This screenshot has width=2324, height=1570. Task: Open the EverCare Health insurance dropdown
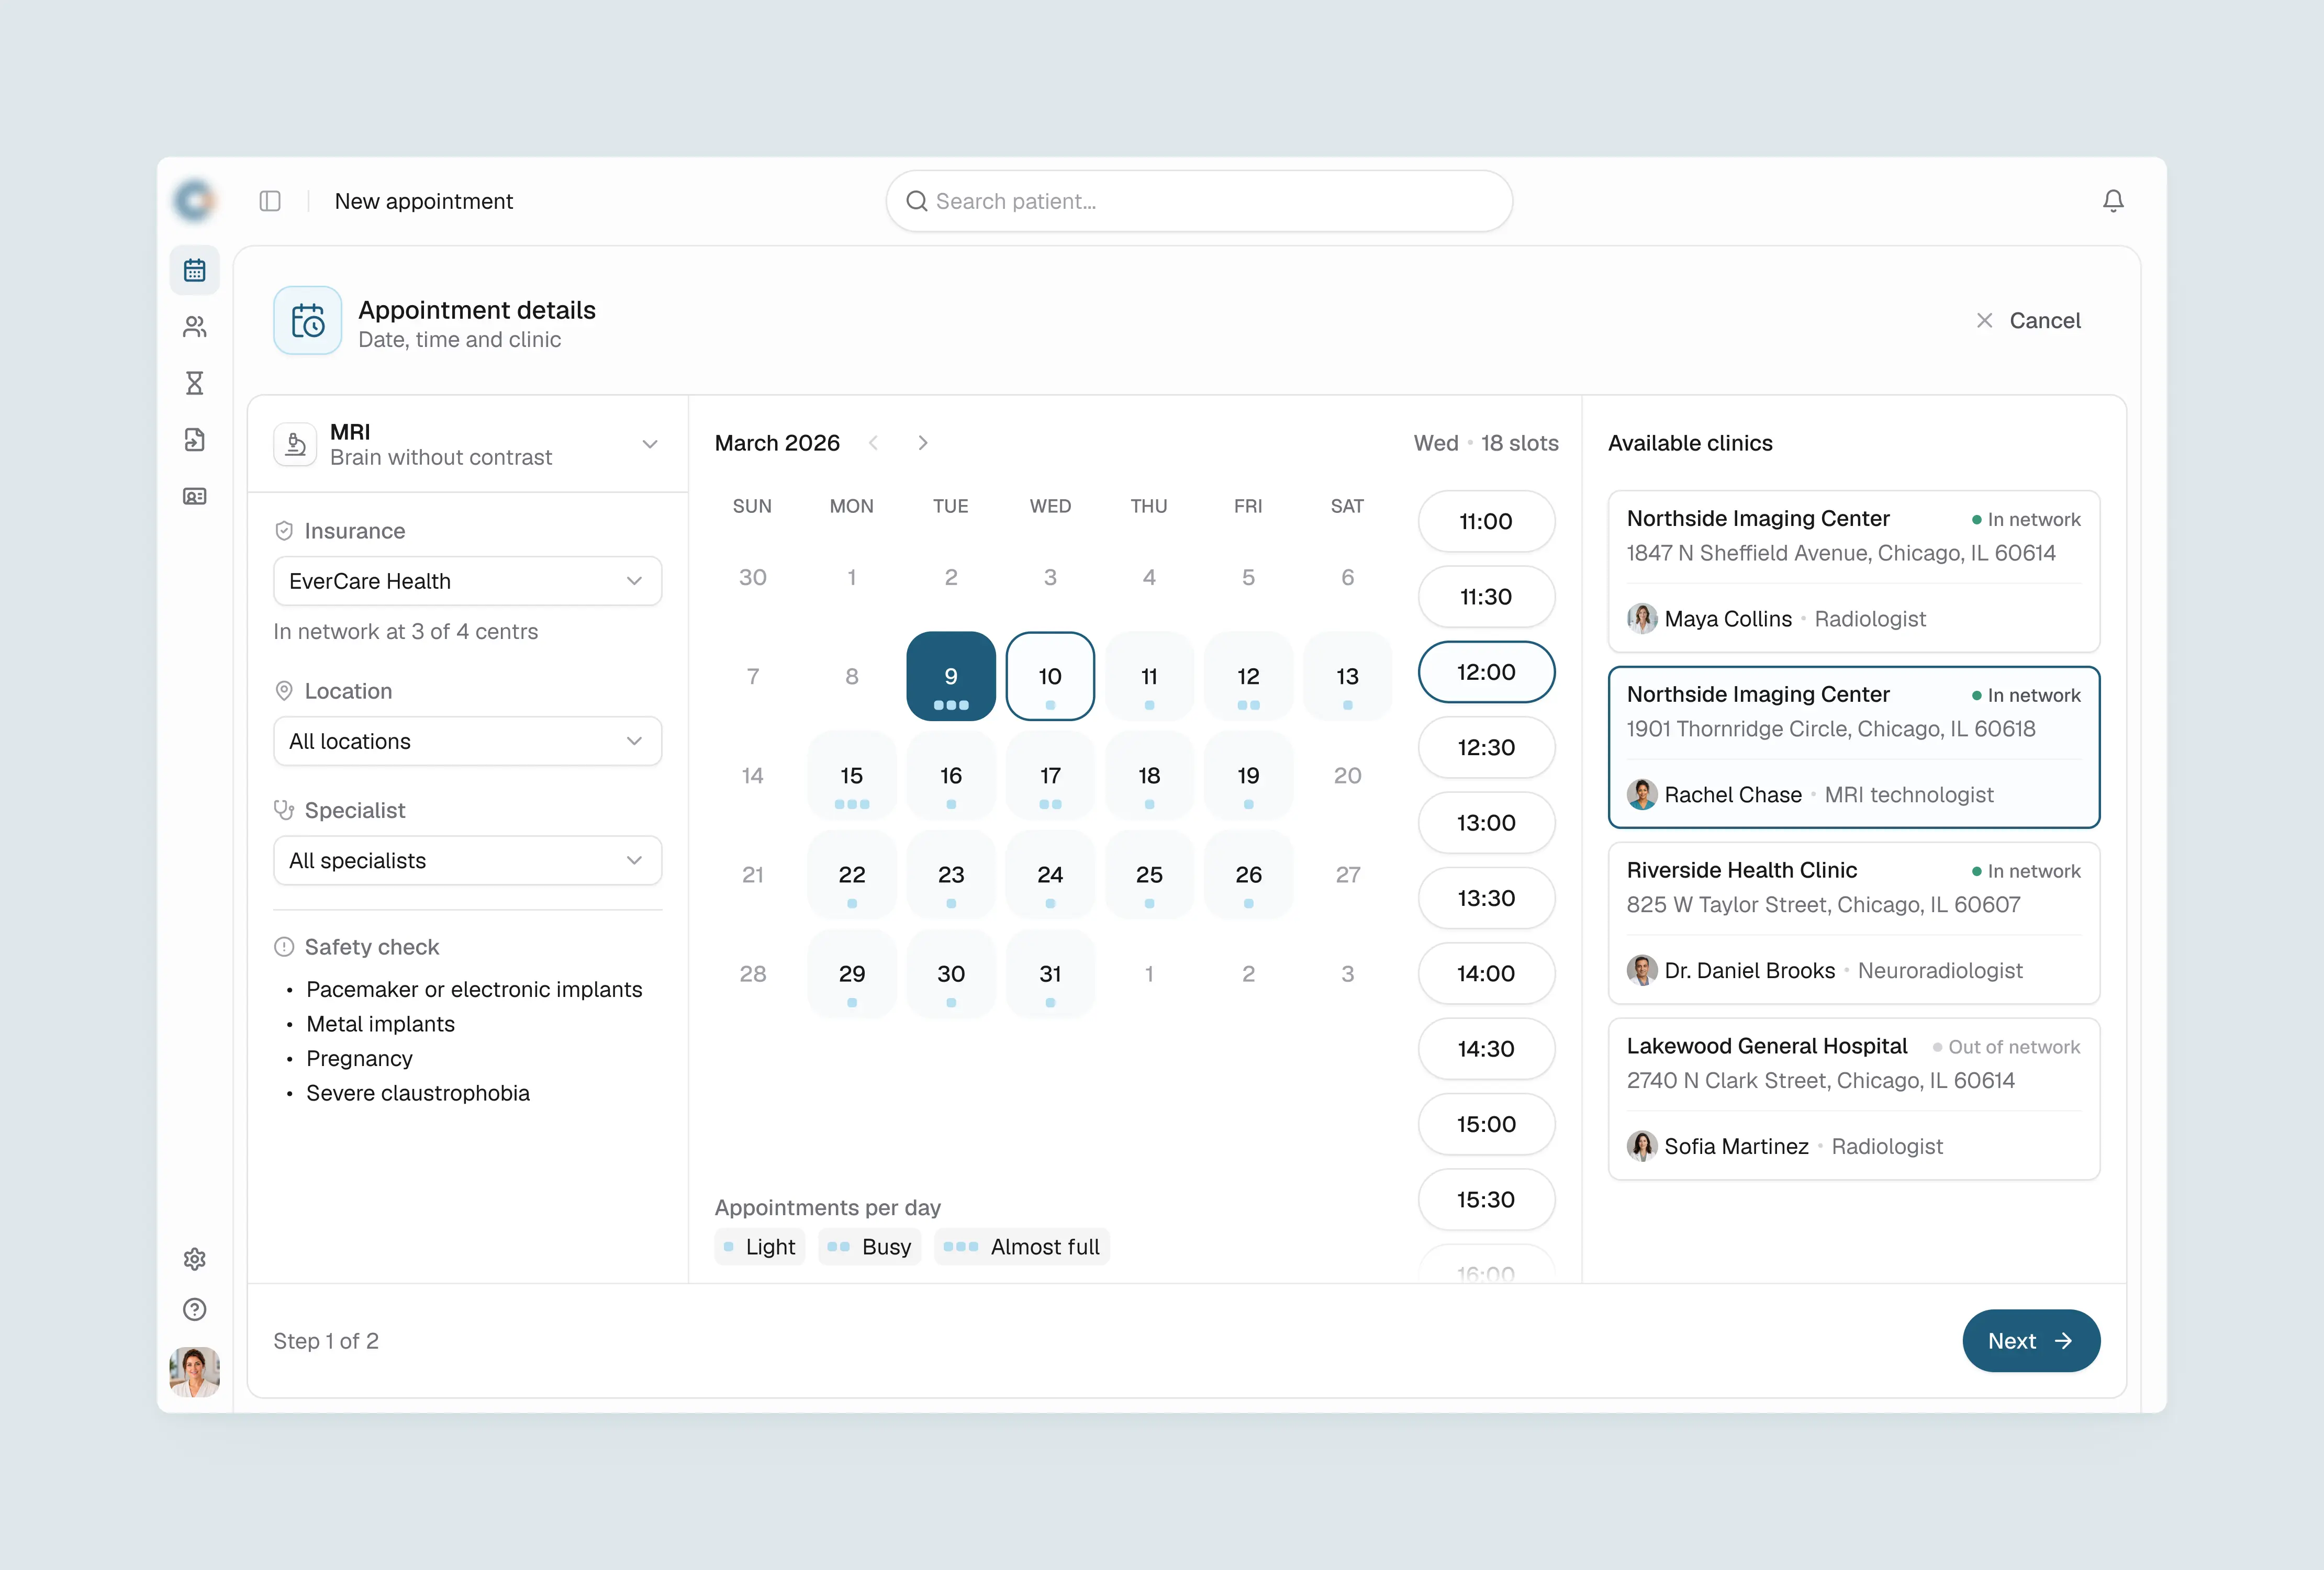point(468,581)
